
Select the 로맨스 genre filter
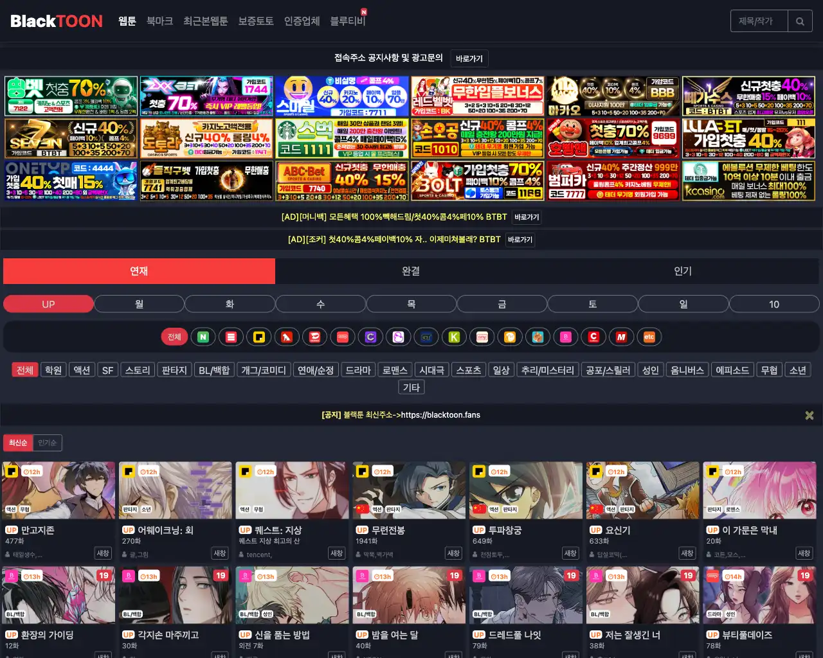(x=395, y=369)
